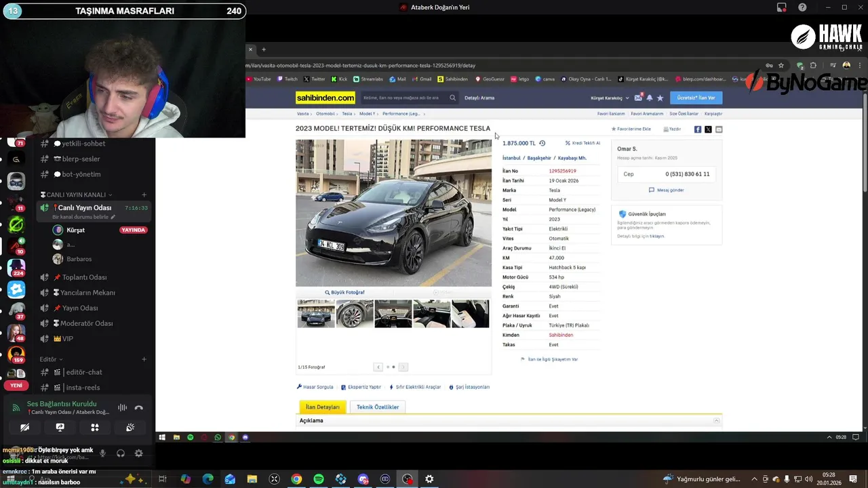Add listing to favorites (Favorilerime Ekle)
The width and height of the screenshot is (868, 488).
coord(631,129)
